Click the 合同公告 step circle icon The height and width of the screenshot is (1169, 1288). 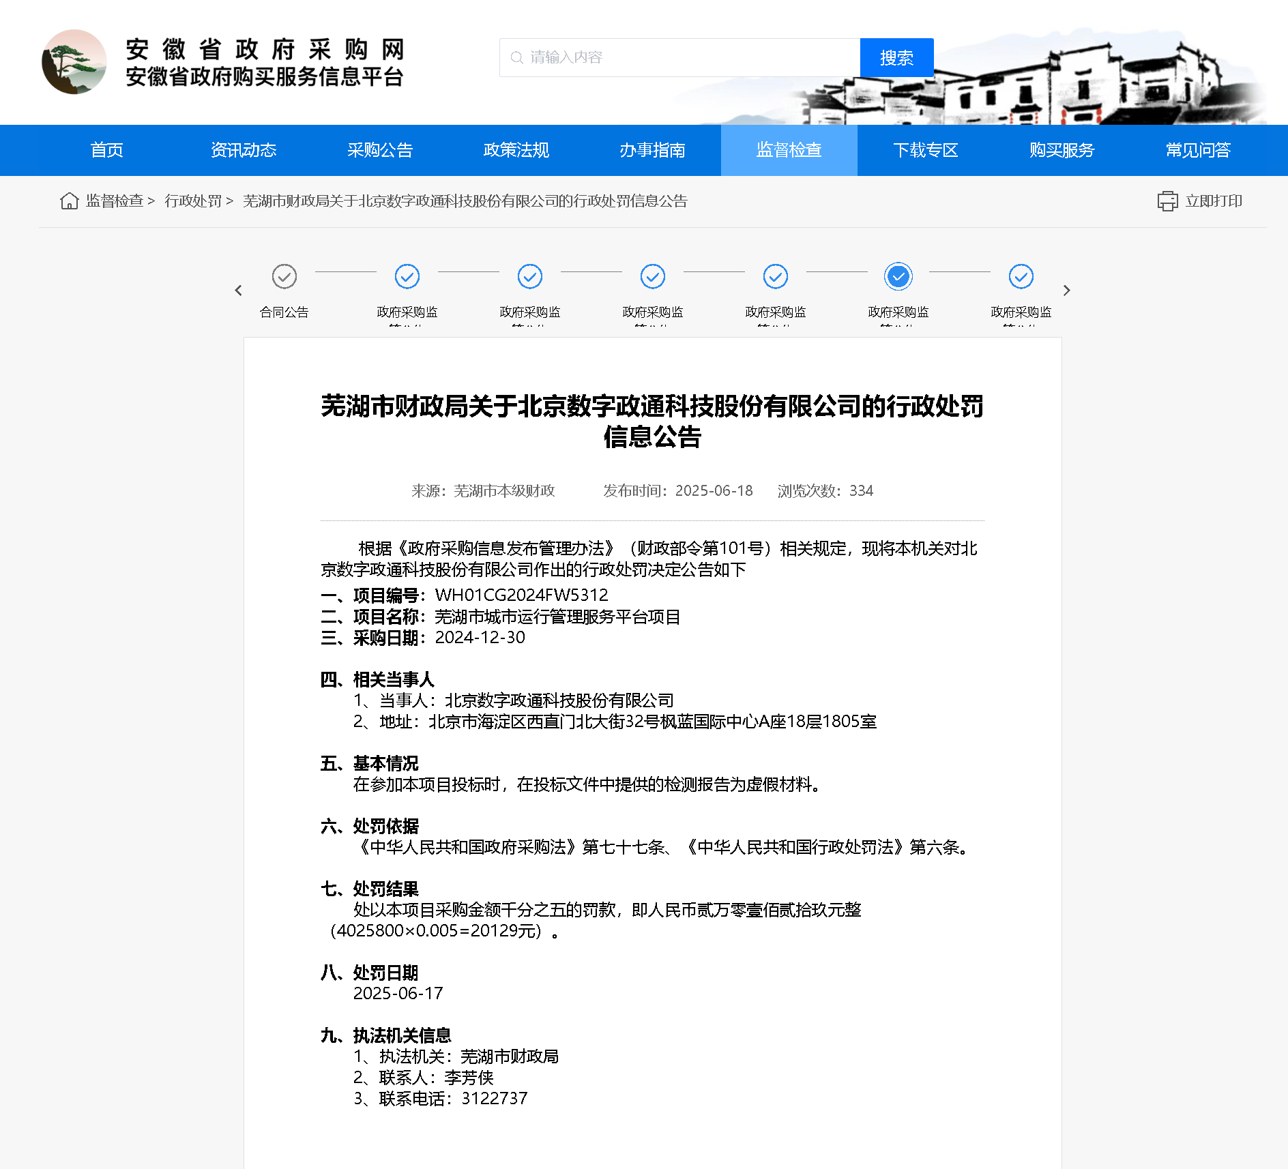(284, 276)
